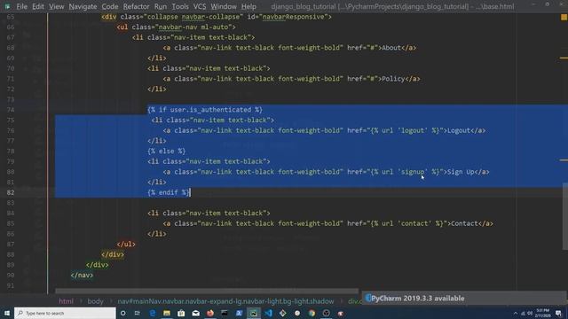
Task: Open the notification center icon
Action: pos(558,313)
